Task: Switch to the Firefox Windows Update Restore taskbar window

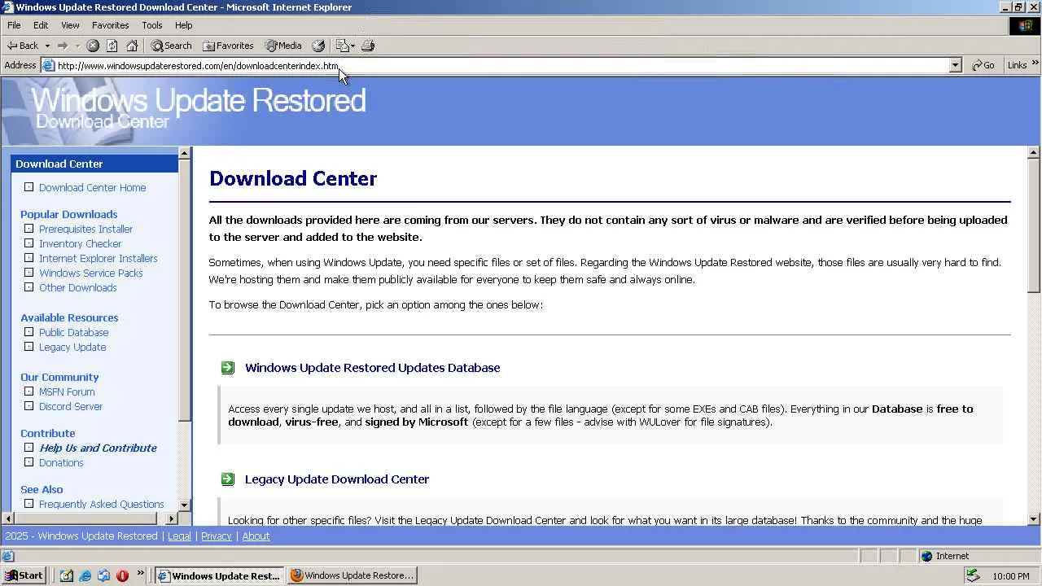Action: pos(352,575)
